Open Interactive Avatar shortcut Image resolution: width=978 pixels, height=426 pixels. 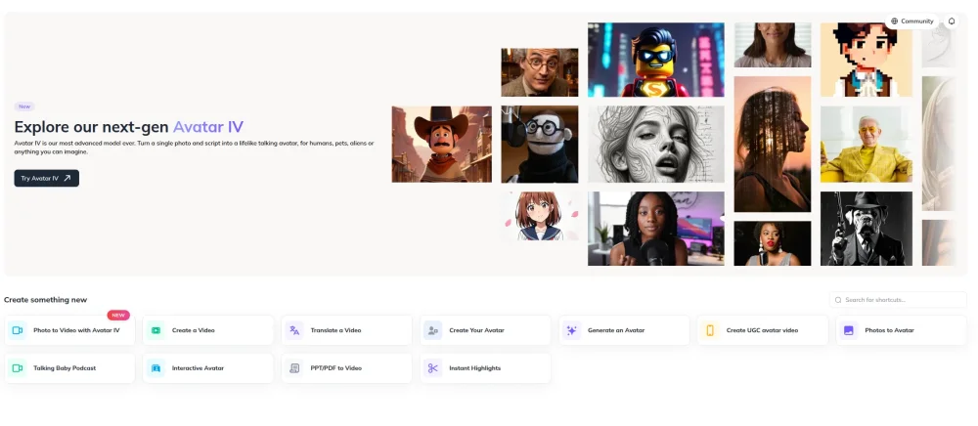[208, 368]
